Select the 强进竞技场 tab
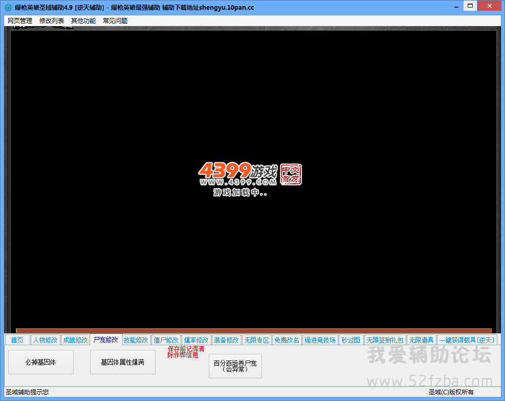 click(320, 340)
